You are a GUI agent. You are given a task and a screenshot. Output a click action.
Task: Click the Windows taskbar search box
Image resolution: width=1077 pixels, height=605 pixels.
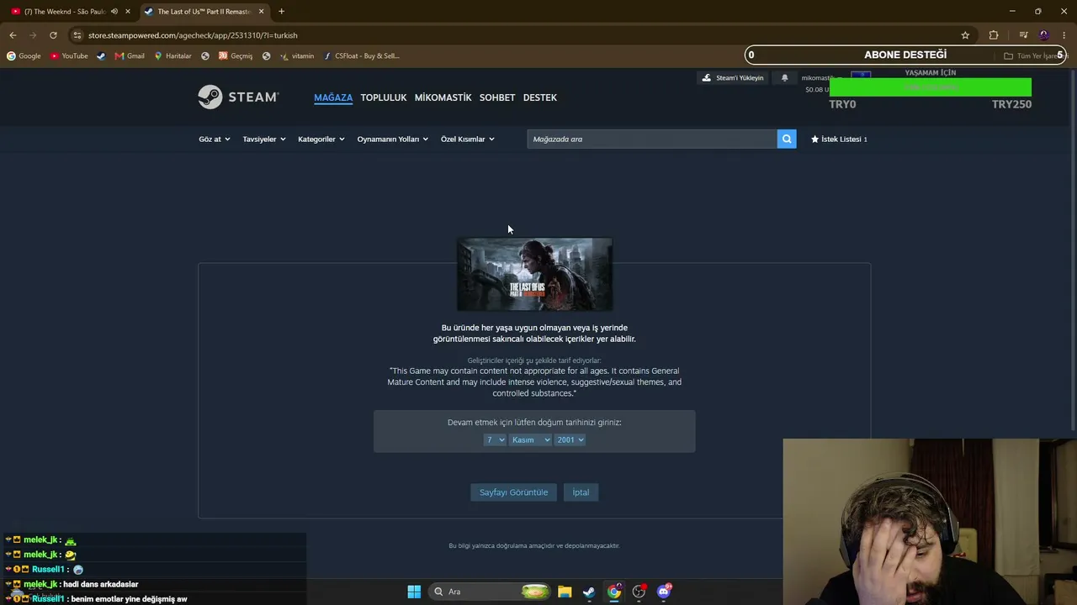coord(491,592)
